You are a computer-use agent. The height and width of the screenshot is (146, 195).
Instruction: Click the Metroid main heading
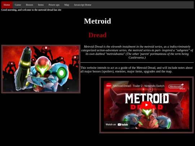click(x=97, y=21)
